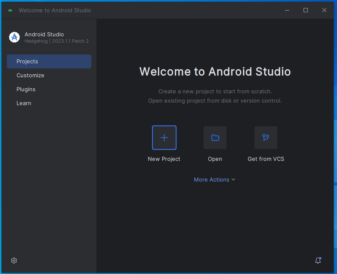Screen dimensions: 337x274
Task: Click the Get from VCS branch icon
Action: pyautogui.click(x=266, y=138)
